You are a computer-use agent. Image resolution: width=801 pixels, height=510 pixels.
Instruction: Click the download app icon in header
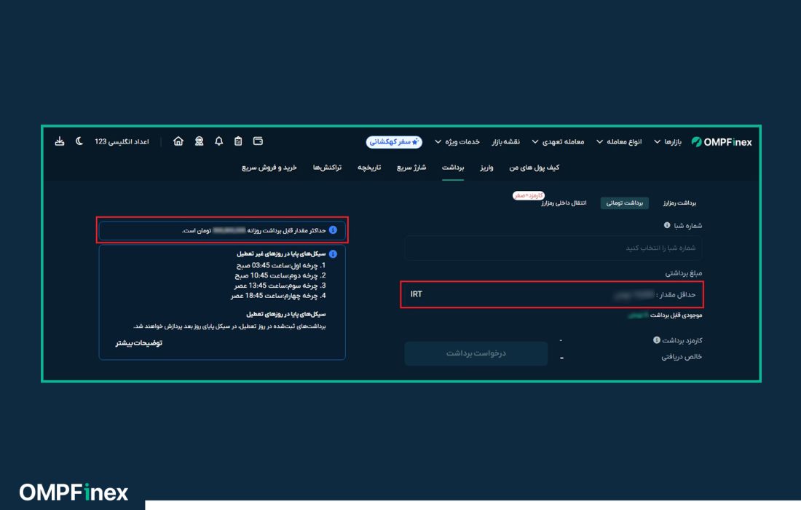(x=60, y=141)
